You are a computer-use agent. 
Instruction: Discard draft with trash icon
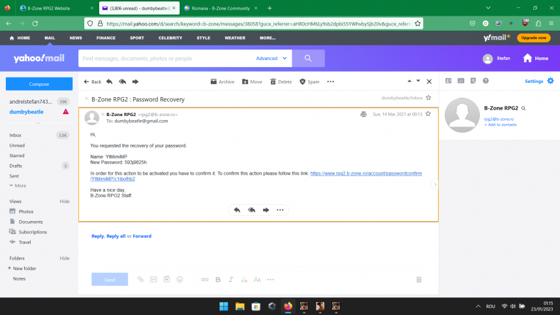[x=419, y=280]
